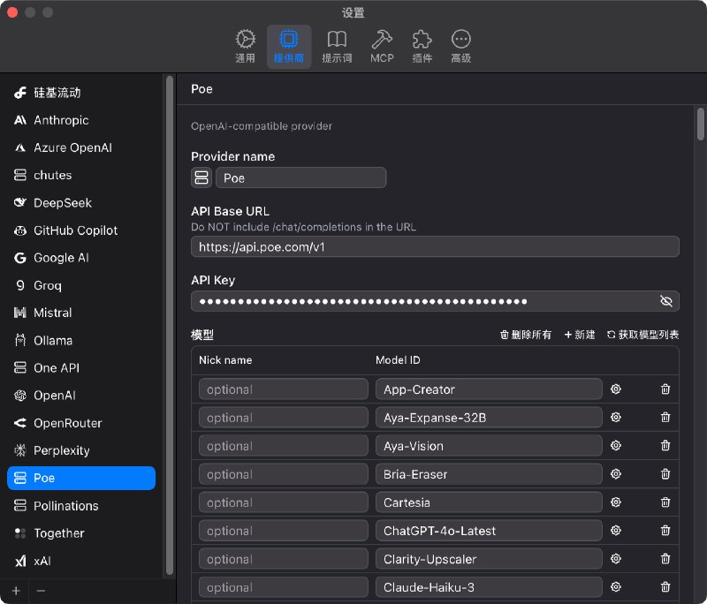The height and width of the screenshot is (604, 707).
Task: Select DeepSeek provider
Action: click(81, 203)
